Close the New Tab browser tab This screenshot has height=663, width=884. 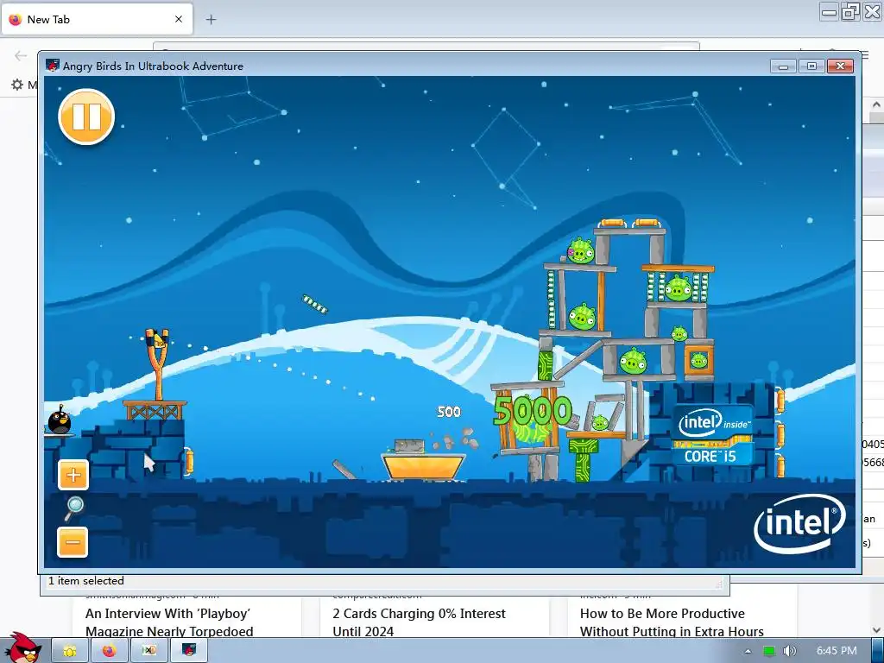179,19
